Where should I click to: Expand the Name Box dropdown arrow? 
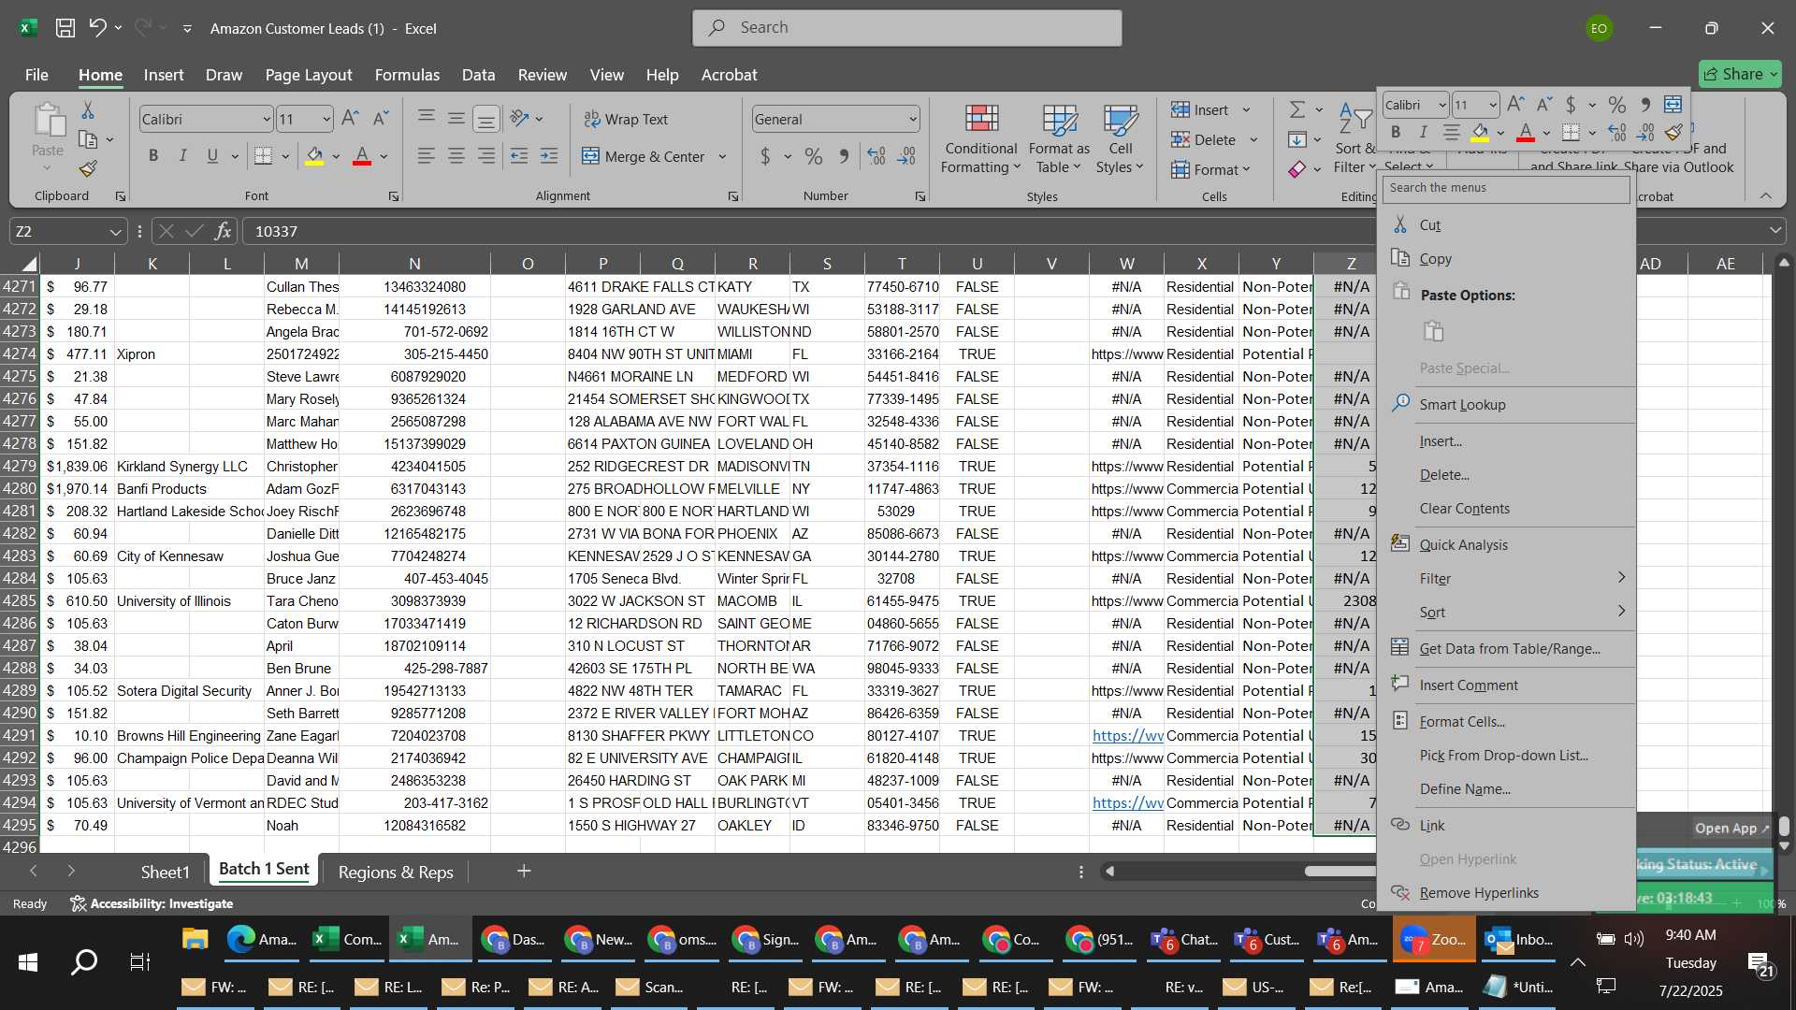pos(115,231)
